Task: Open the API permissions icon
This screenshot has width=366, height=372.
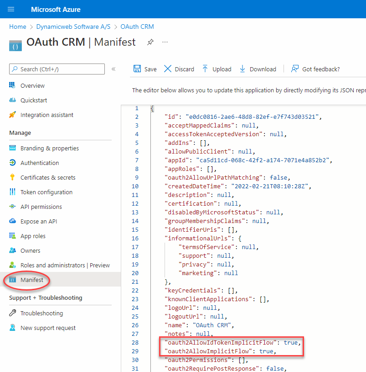Action: [13, 207]
